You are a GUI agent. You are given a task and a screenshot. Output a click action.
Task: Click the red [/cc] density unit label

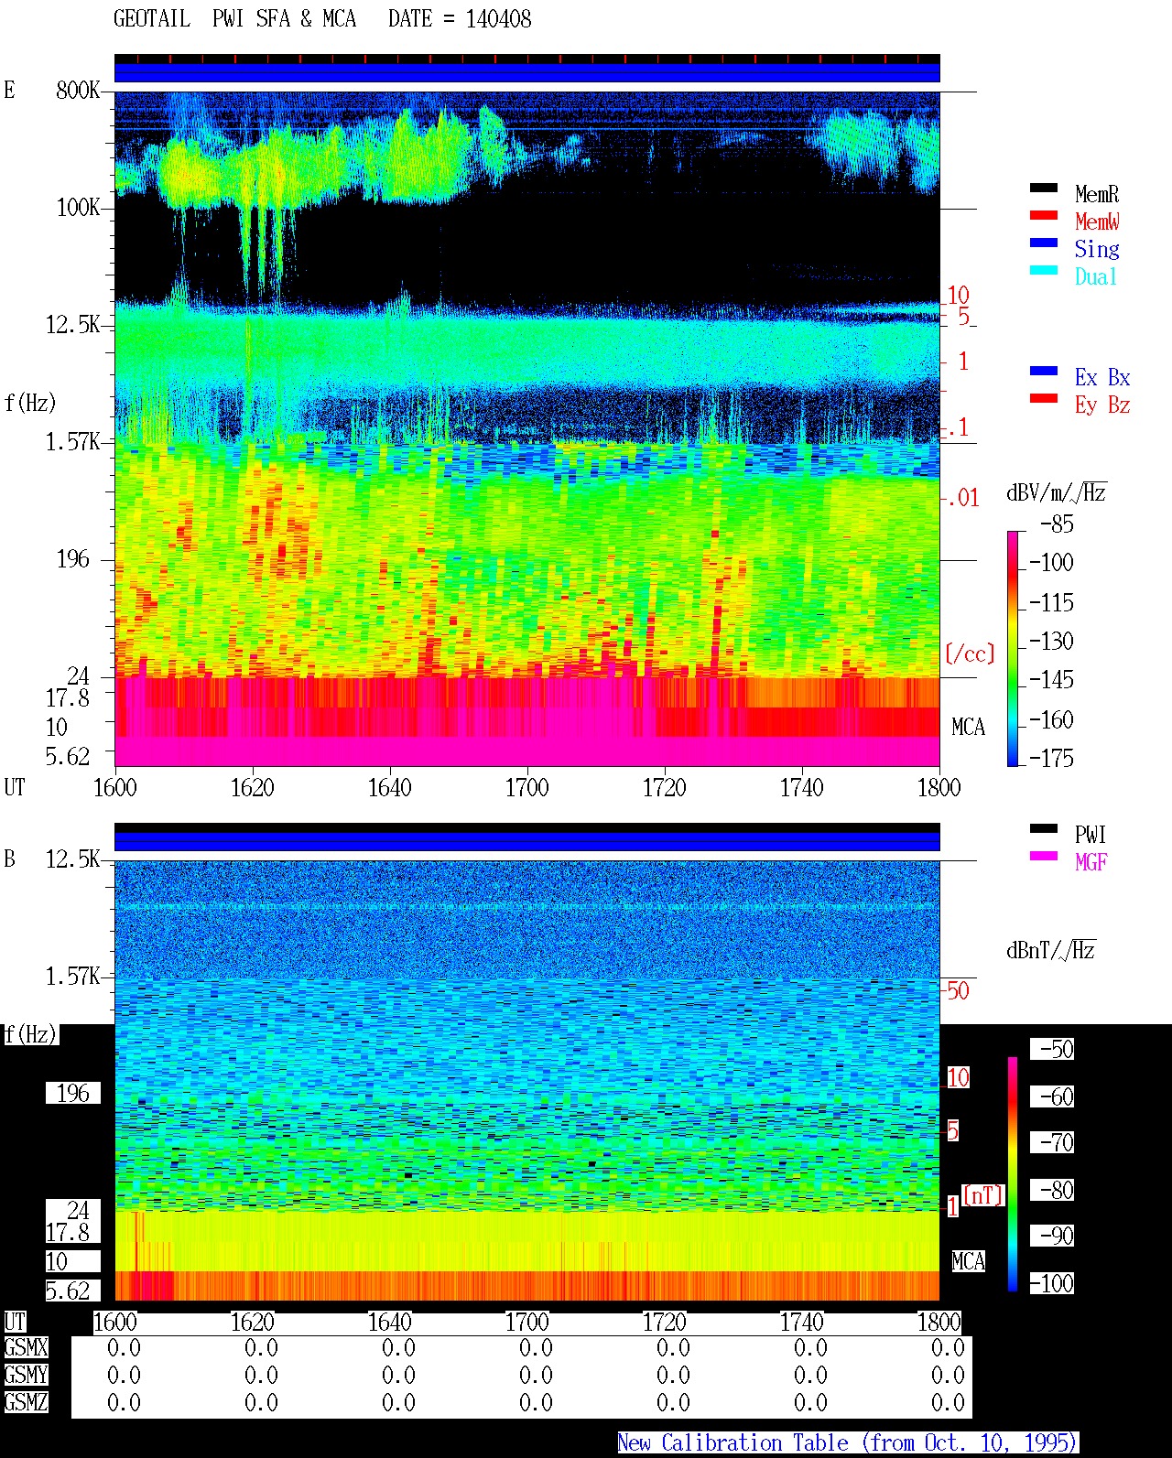point(970,653)
